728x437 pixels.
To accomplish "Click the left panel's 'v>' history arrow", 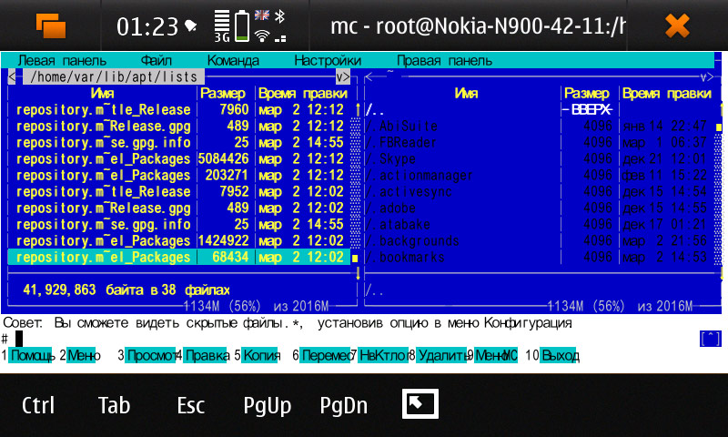I will pos(343,77).
